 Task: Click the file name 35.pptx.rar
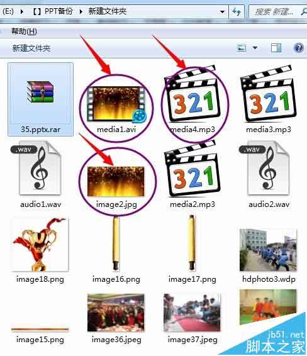[40, 130]
